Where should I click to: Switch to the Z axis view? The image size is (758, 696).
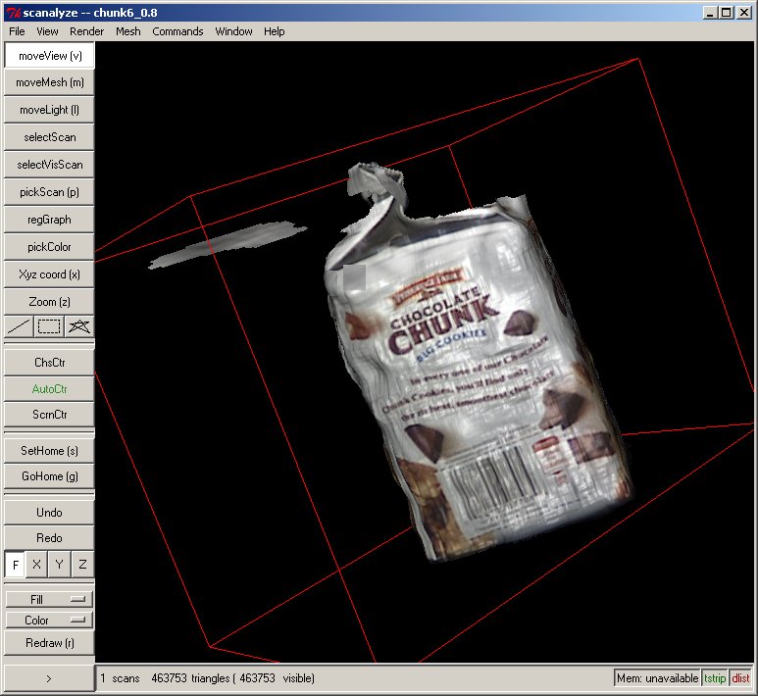coord(82,565)
